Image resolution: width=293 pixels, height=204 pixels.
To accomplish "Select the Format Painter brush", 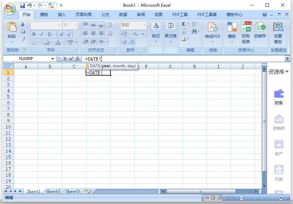I will [x=23, y=39].
